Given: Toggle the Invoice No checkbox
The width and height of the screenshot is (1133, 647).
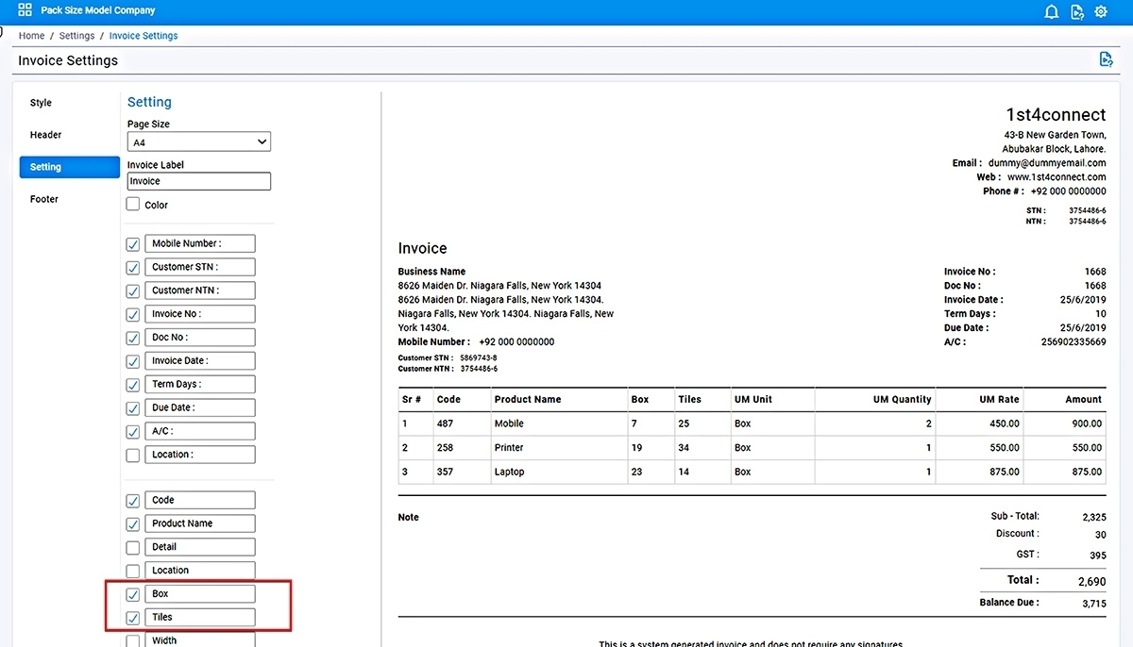Looking at the screenshot, I should pyautogui.click(x=133, y=315).
